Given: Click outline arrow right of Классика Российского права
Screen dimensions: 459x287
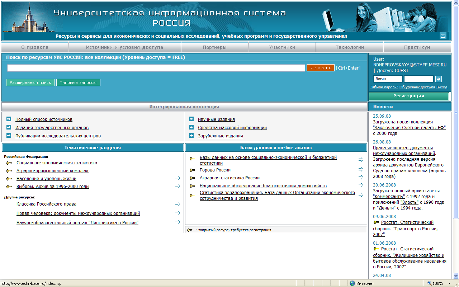Looking at the screenshot, I should 178,204.
